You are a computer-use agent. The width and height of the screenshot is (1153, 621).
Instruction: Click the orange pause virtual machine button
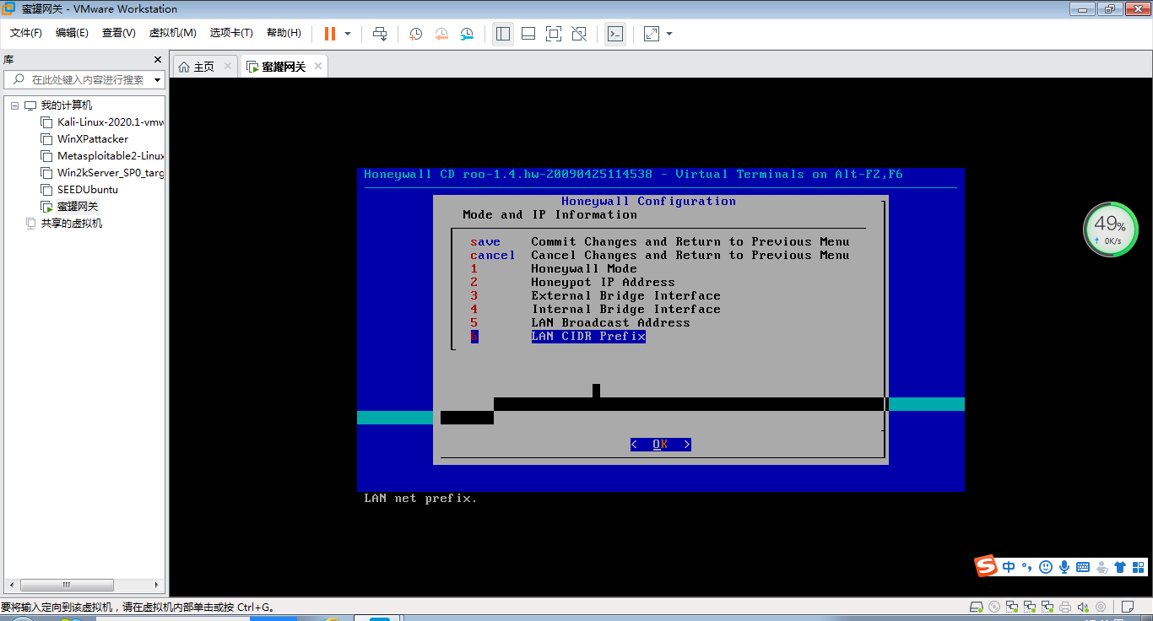[x=329, y=34]
